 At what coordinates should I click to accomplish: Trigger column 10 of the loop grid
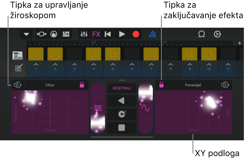(x=209, y=69)
